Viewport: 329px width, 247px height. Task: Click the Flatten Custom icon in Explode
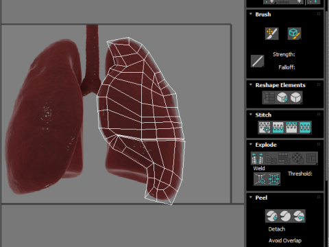pyautogui.click(x=311, y=158)
